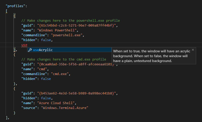Place the cursor after the typed "use" text
The width and height of the screenshot is (202, 122).
tap(27, 45)
